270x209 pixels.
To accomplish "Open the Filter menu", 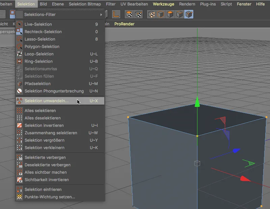I will [x=111, y=4].
